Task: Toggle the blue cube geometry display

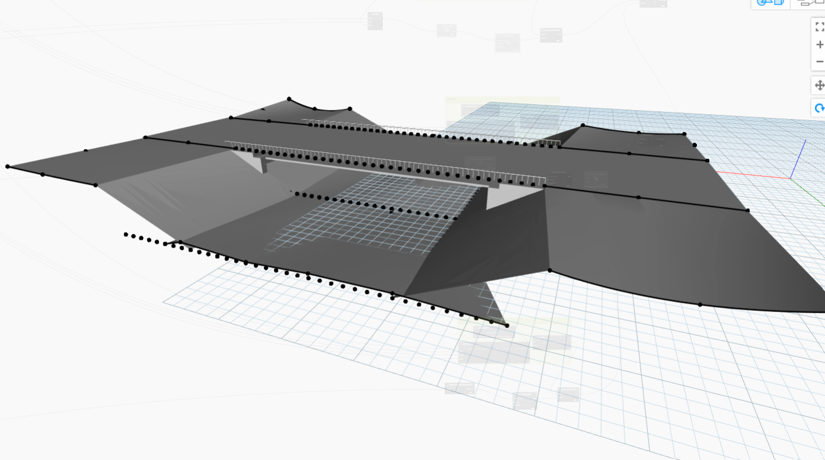Action: tap(779, 4)
